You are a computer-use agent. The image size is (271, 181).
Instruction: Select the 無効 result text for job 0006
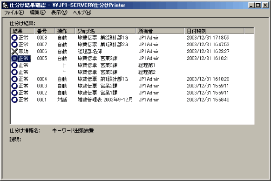(x=23, y=52)
